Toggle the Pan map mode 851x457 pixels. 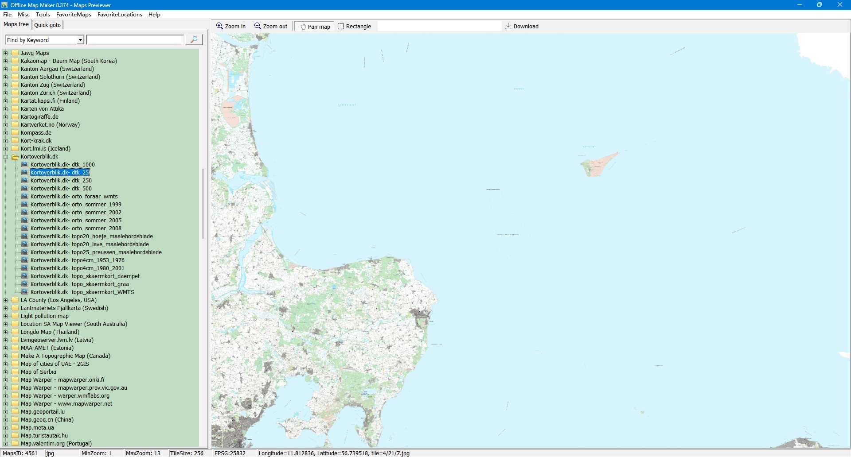click(315, 27)
